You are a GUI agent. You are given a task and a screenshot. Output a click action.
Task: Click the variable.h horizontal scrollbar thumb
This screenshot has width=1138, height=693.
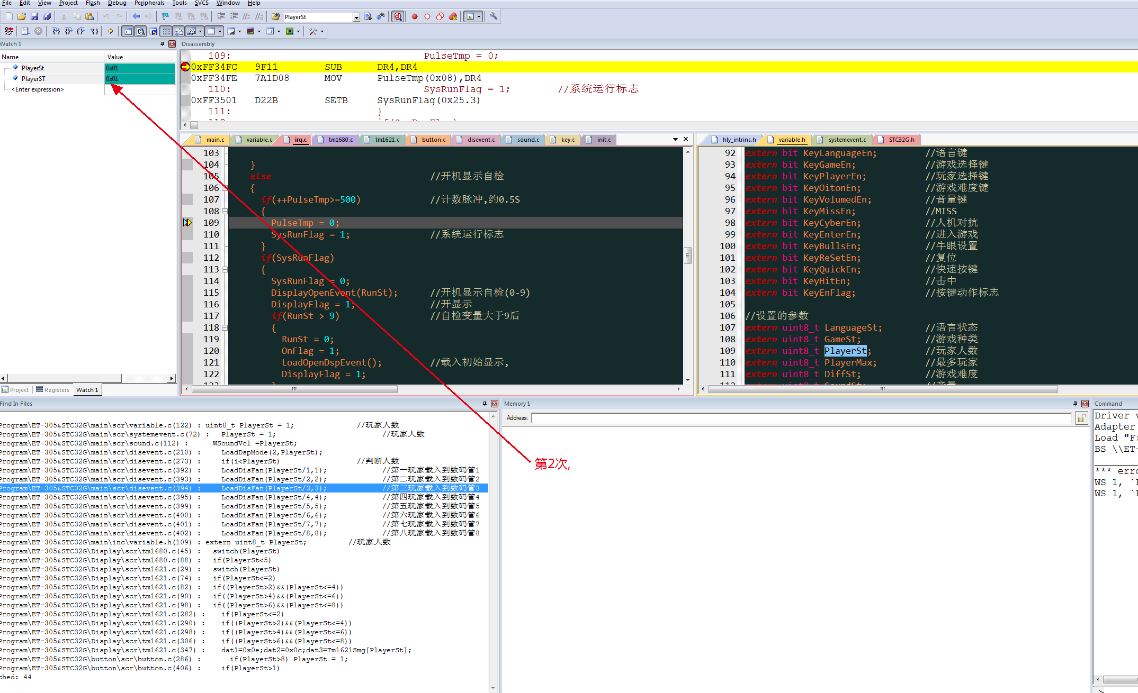883,389
